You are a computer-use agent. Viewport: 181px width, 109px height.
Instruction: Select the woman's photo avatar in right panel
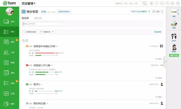coord(174,47)
